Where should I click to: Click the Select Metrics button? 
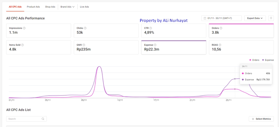261,119
